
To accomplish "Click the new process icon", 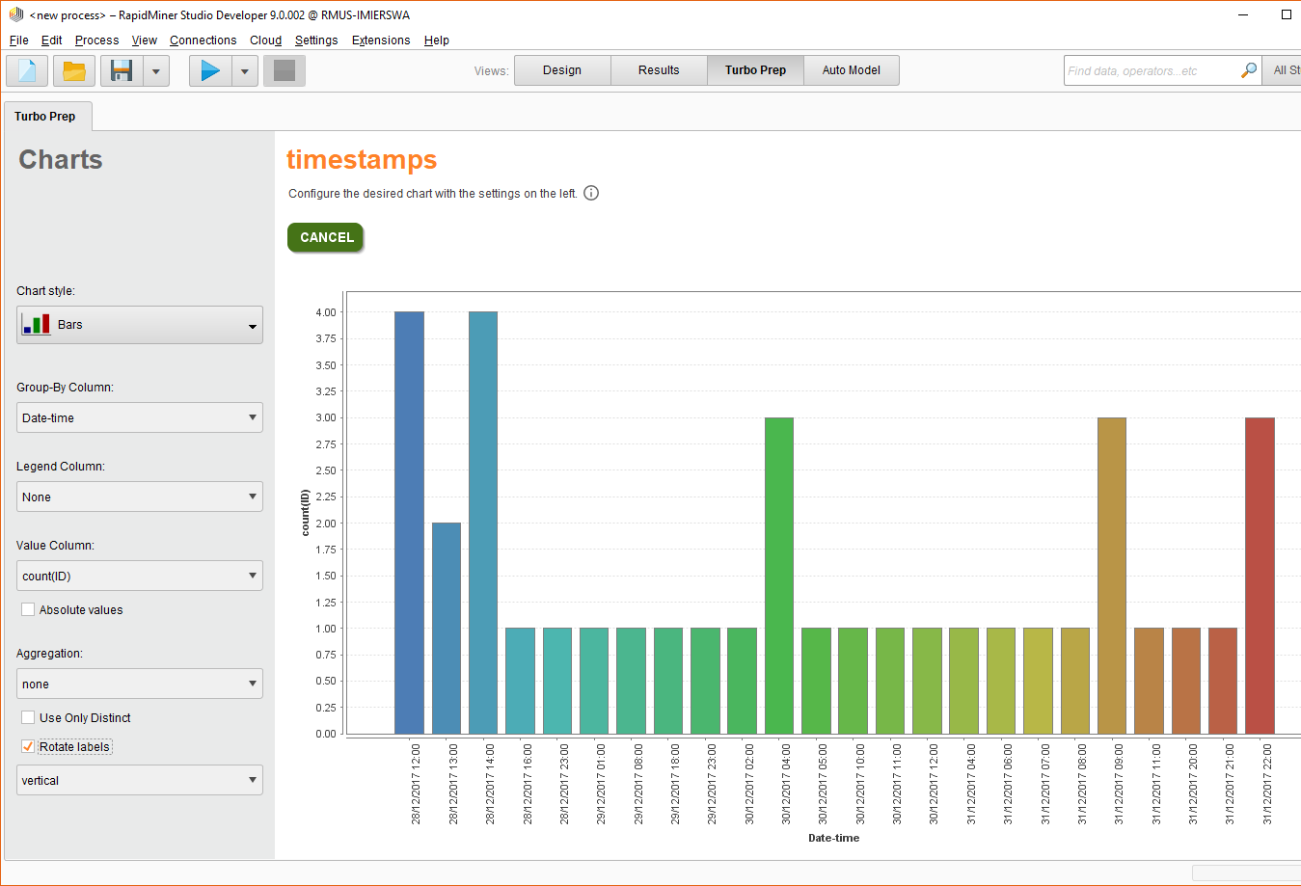I will (x=27, y=70).
